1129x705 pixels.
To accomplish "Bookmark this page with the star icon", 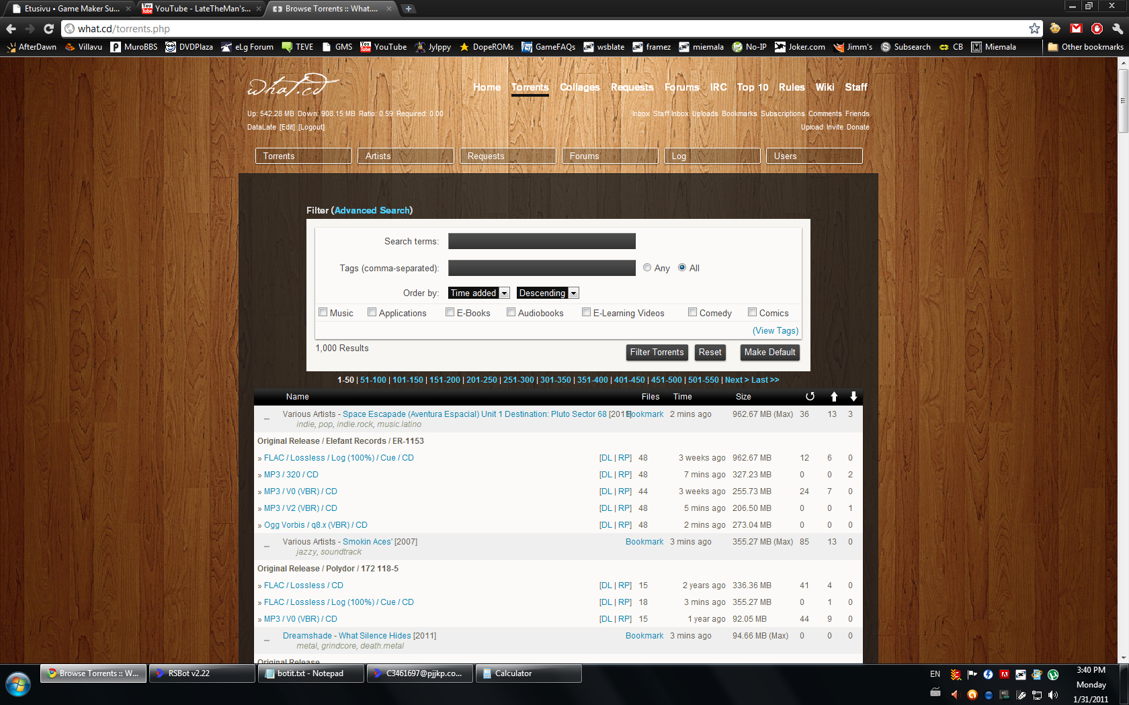I will 1034,28.
